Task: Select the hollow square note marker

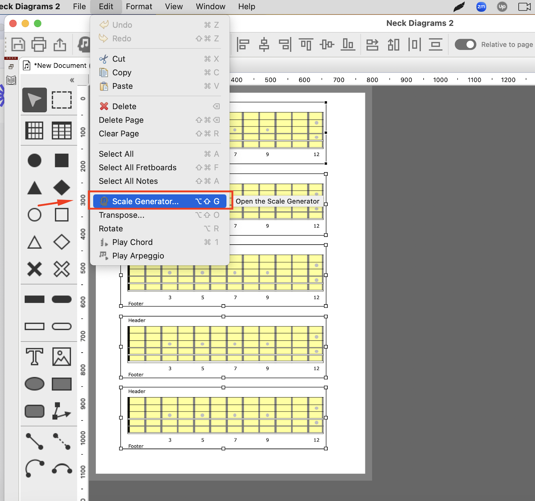Action: pyautogui.click(x=62, y=215)
